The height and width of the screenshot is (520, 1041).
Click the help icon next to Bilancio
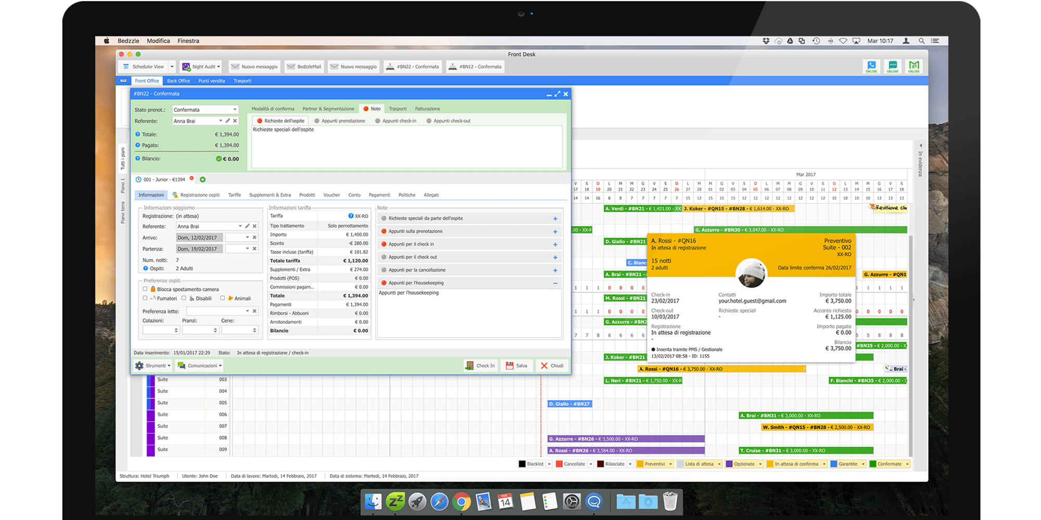(138, 159)
